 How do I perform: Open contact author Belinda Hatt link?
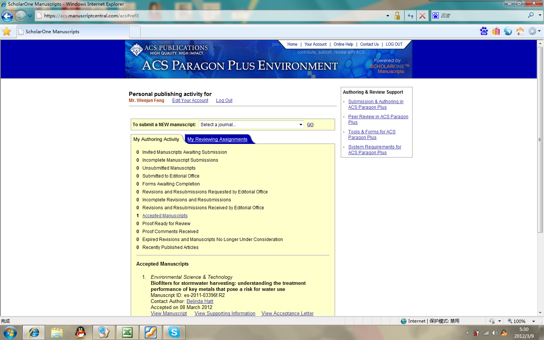click(200, 301)
